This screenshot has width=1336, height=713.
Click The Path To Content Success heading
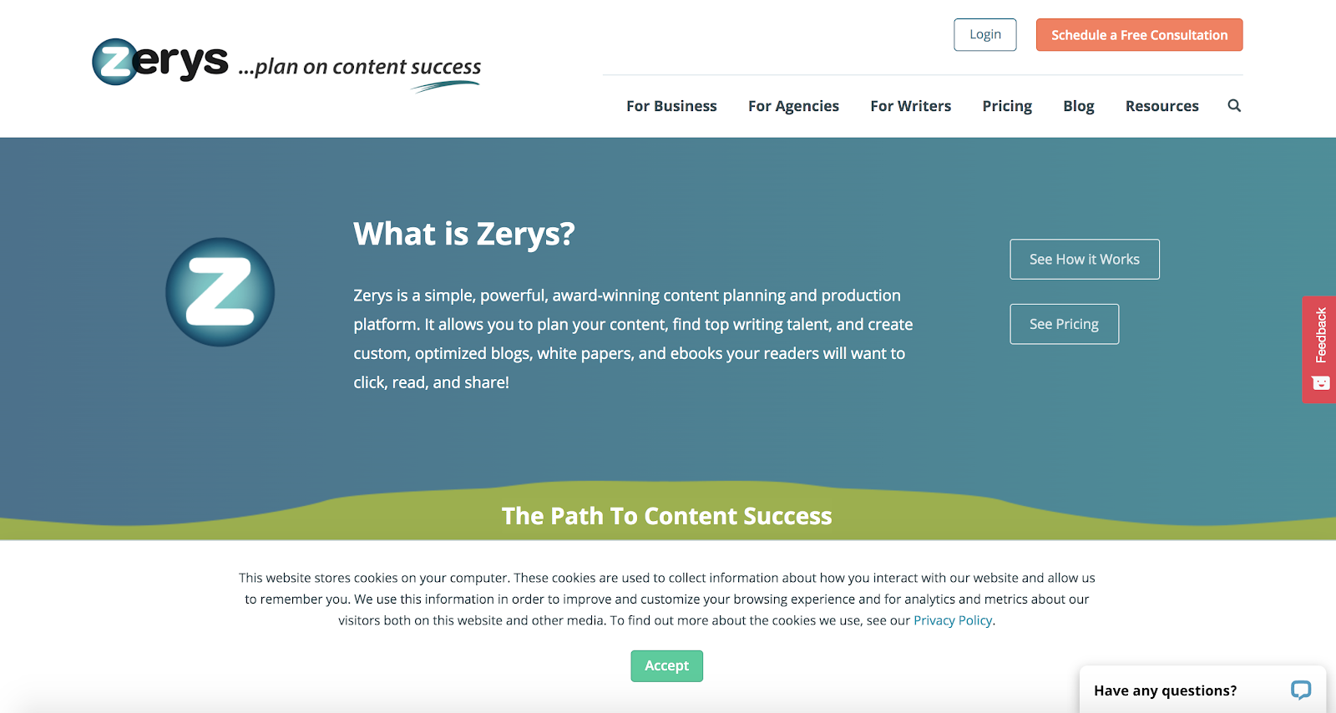pyautogui.click(x=666, y=516)
